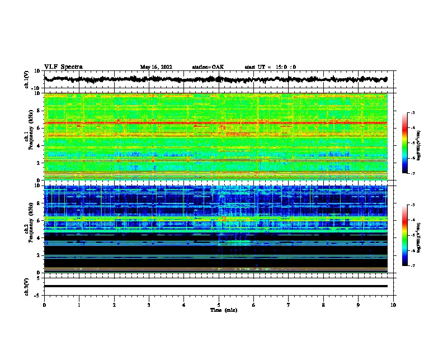
Task: Select the "May 16, 2022" date text
Action: click(156, 67)
